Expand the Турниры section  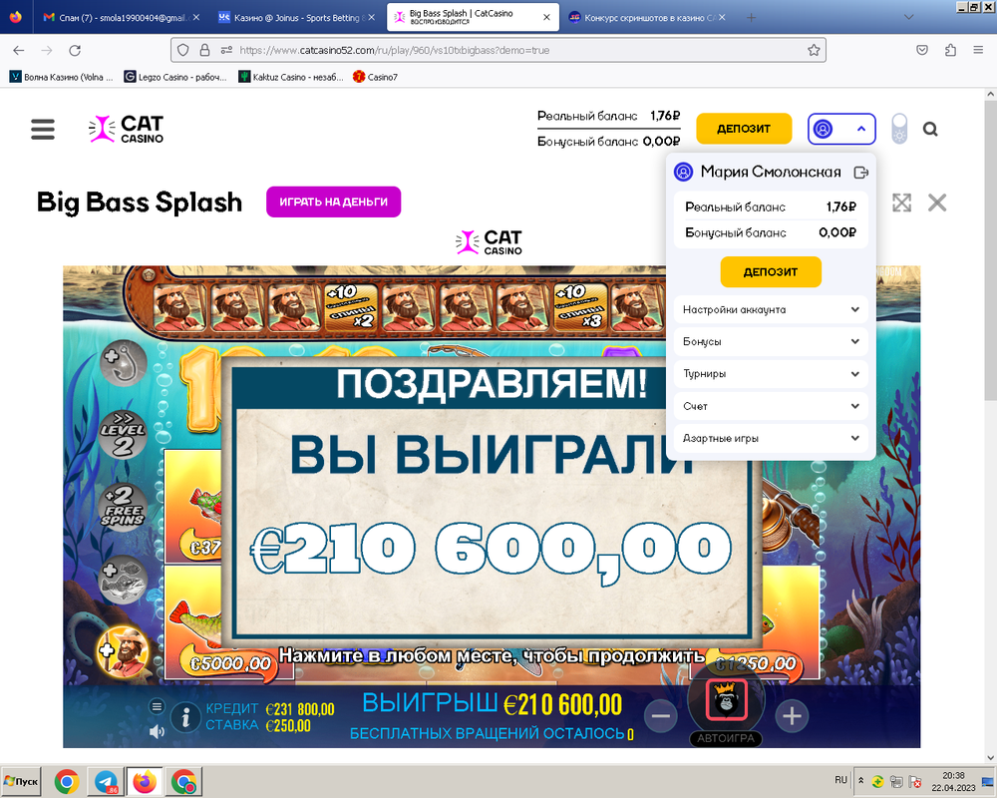[771, 374]
